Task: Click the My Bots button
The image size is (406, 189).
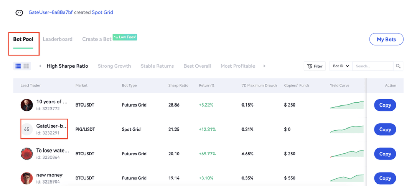Action: 386,40
